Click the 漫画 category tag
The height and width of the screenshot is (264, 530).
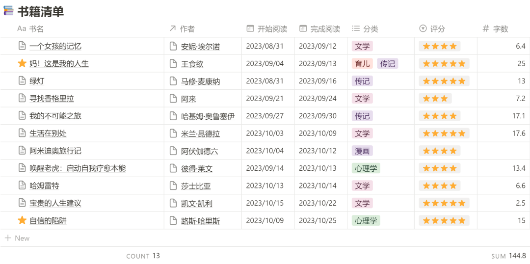point(362,151)
